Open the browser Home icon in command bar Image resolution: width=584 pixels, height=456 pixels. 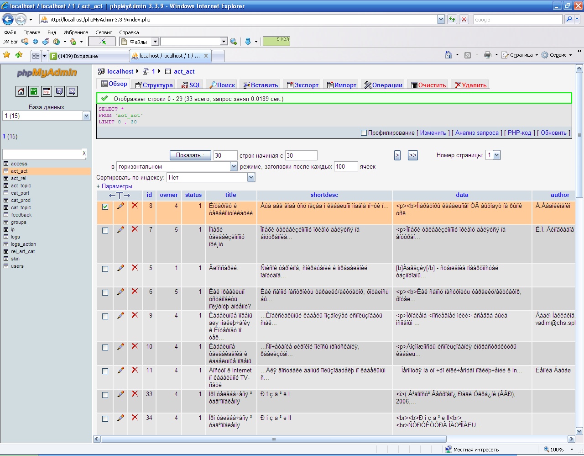point(448,55)
